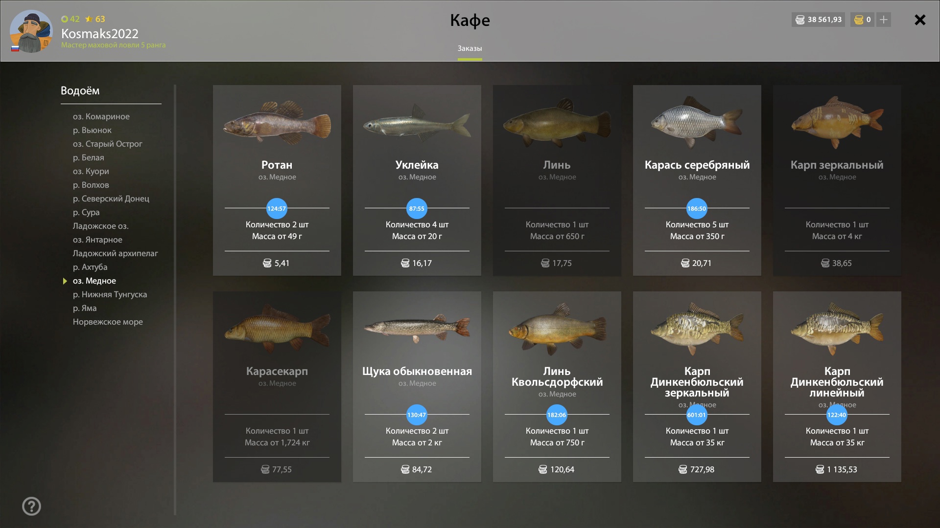Close the Кафе window

pyautogui.click(x=920, y=20)
